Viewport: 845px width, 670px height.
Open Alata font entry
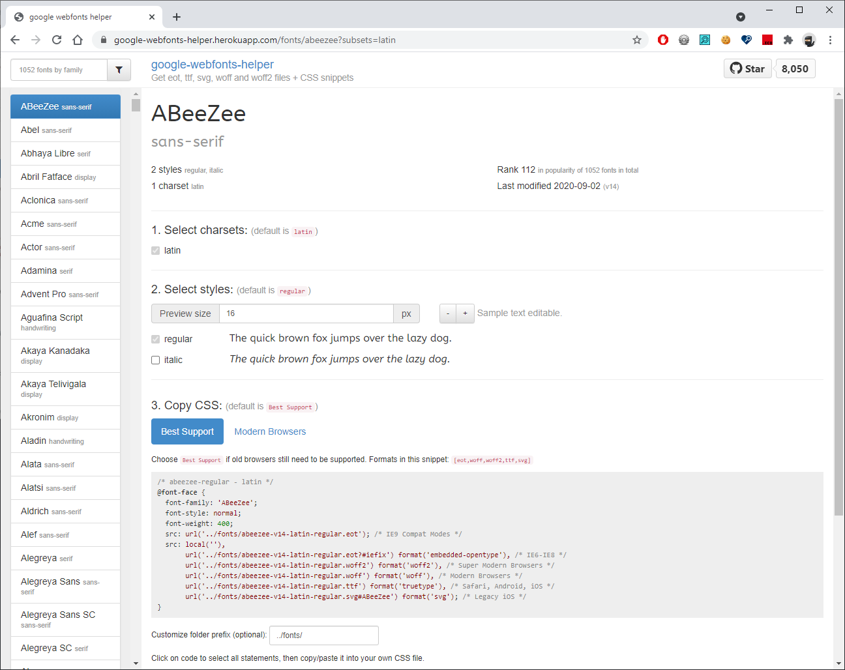(65, 464)
